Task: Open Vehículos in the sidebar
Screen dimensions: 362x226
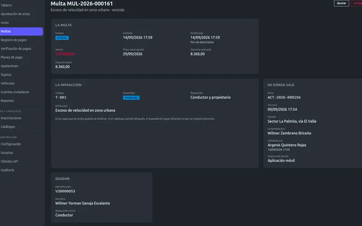Action: coord(8,83)
